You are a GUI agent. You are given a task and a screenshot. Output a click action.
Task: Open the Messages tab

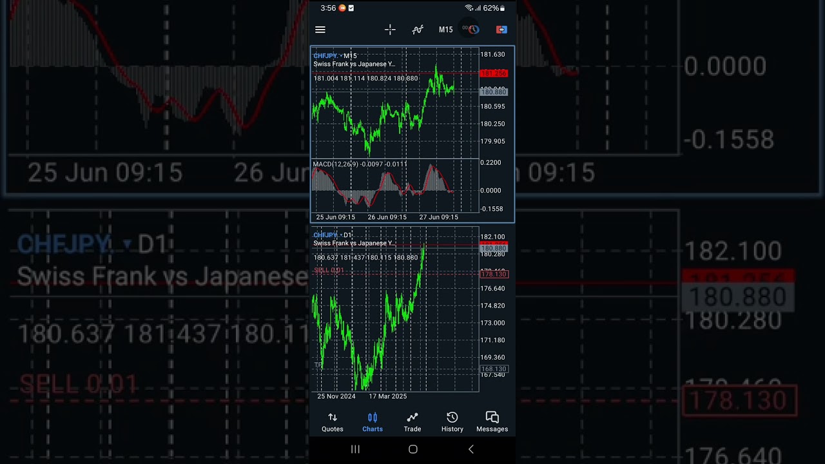click(492, 422)
